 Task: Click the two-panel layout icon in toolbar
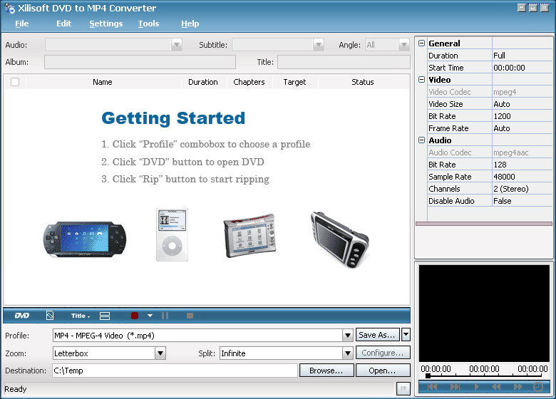click(x=105, y=316)
